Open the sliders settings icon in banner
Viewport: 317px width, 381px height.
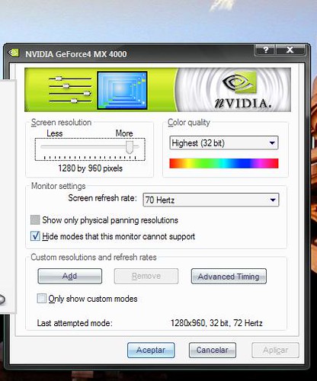point(70,90)
